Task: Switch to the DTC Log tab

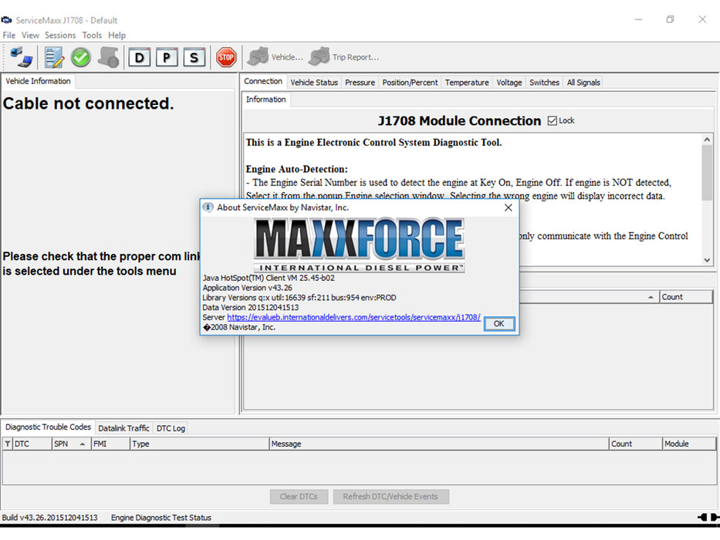Action: [x=171, y=428]
